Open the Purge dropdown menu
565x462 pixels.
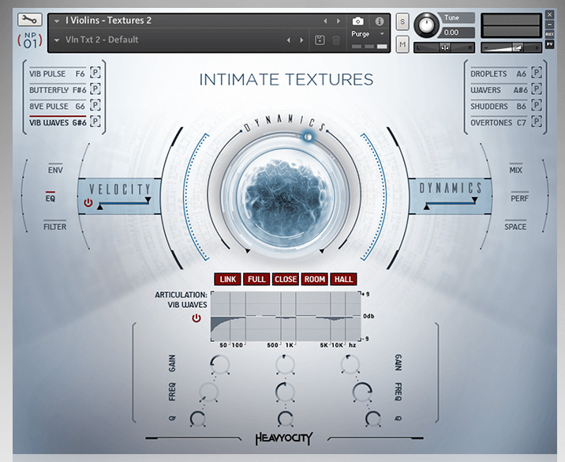[382, 34]
